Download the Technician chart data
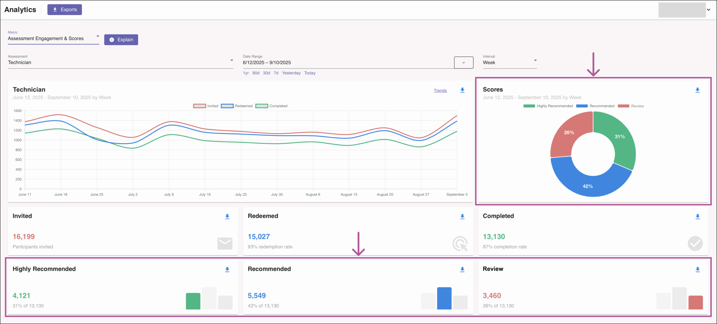Screen dimensions: 717x324 coord(462,90)
